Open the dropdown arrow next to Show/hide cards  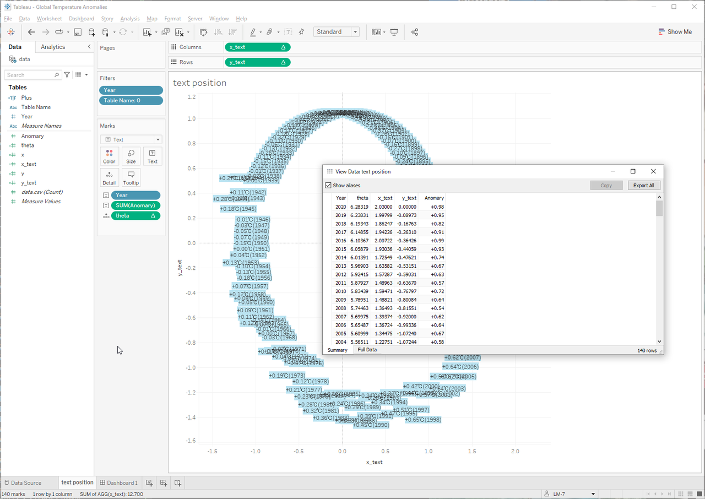tap(384, 32)
